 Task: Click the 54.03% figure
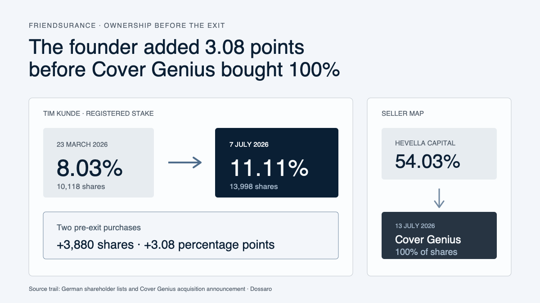pos(427,161)
